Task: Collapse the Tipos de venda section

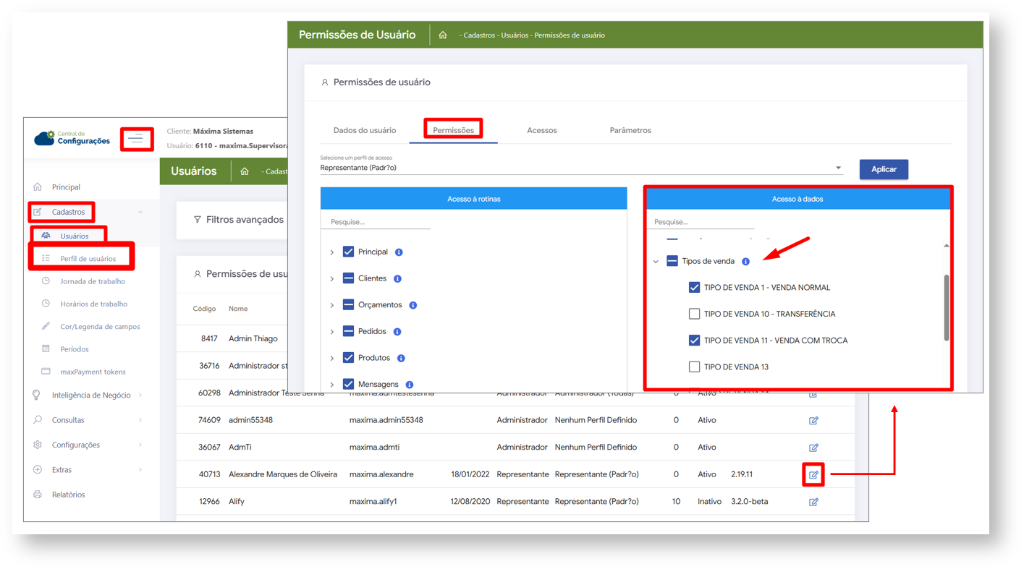Action: pyautogui.click(x=656, y=262)
